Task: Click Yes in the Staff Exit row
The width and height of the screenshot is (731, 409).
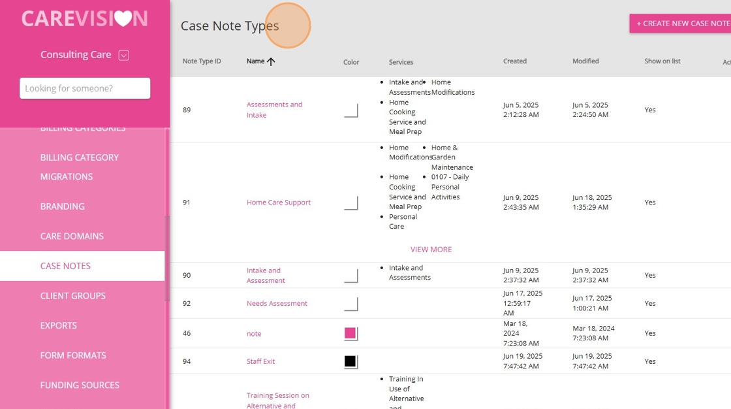Action: pyautogui.click(x=650, y=361)
